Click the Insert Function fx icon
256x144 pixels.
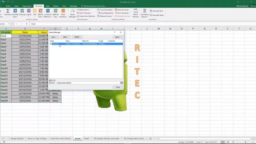click(x=27, y=24)
